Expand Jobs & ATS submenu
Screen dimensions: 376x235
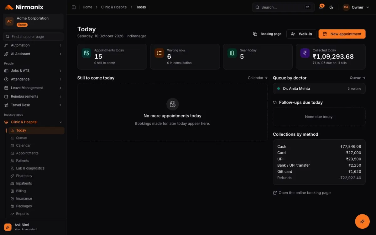click(33, 71)
